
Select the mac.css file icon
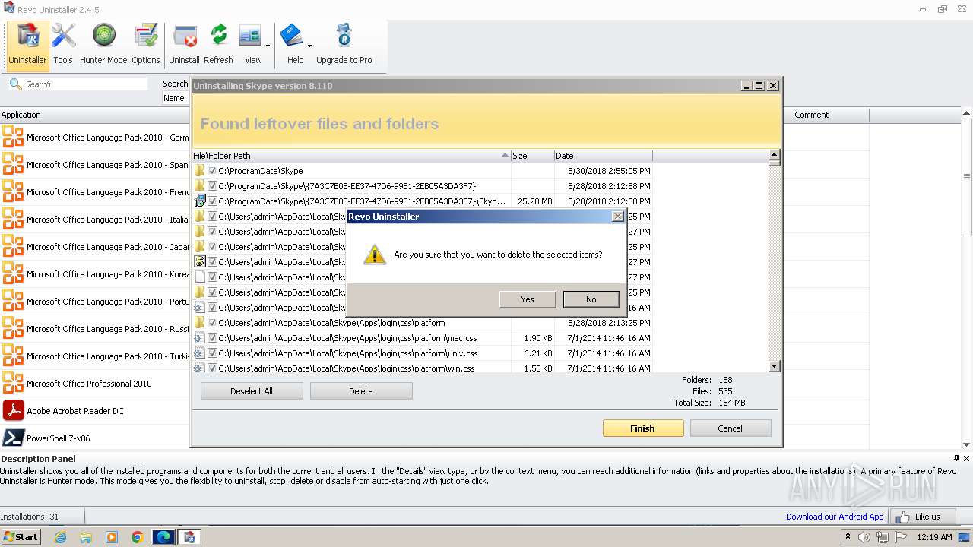200,338
